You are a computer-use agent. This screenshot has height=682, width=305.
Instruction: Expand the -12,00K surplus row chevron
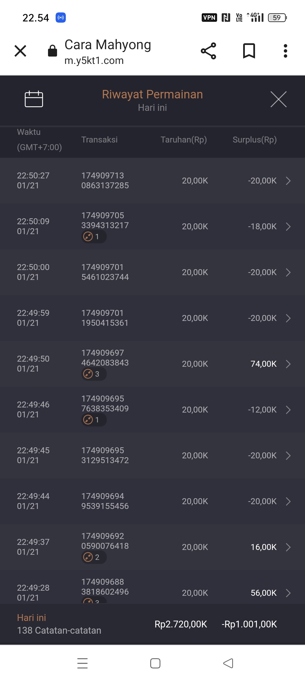[x=288, y=410]
